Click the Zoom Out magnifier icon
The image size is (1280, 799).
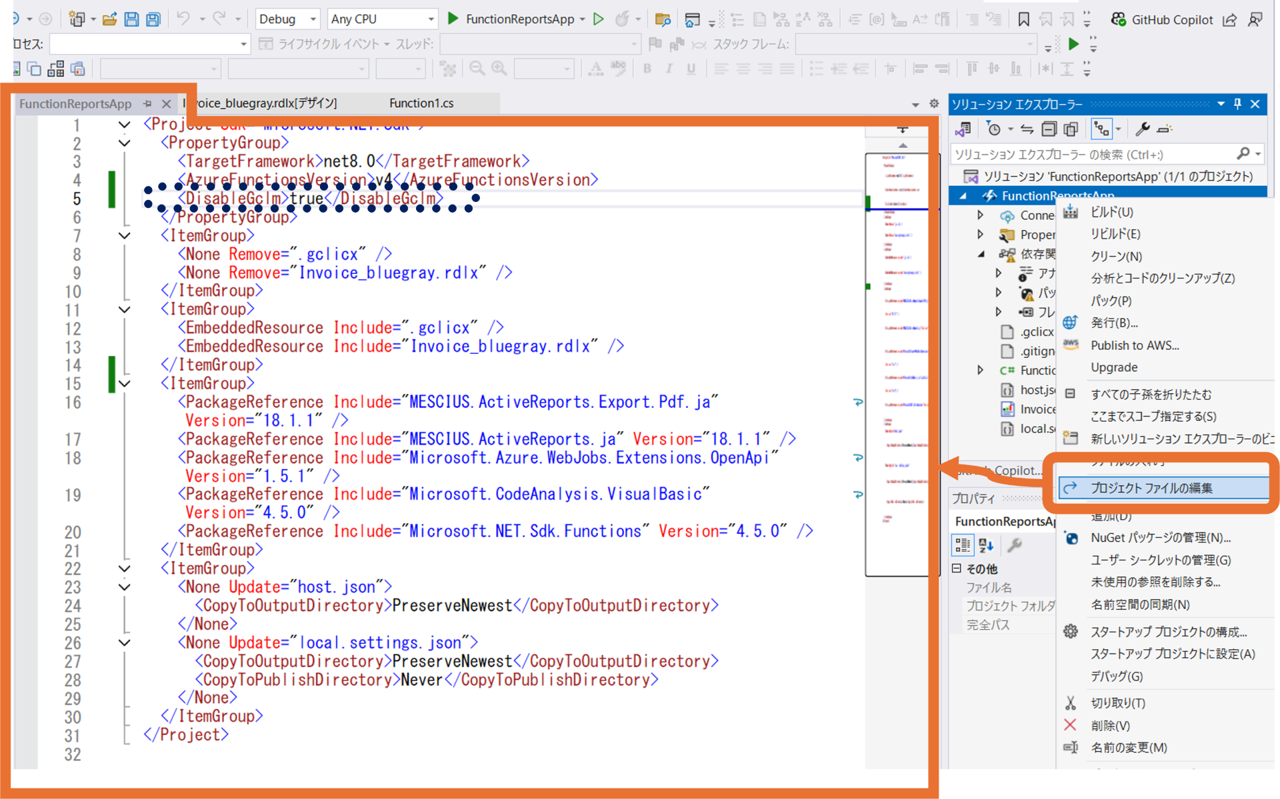(x=477, y=68)
